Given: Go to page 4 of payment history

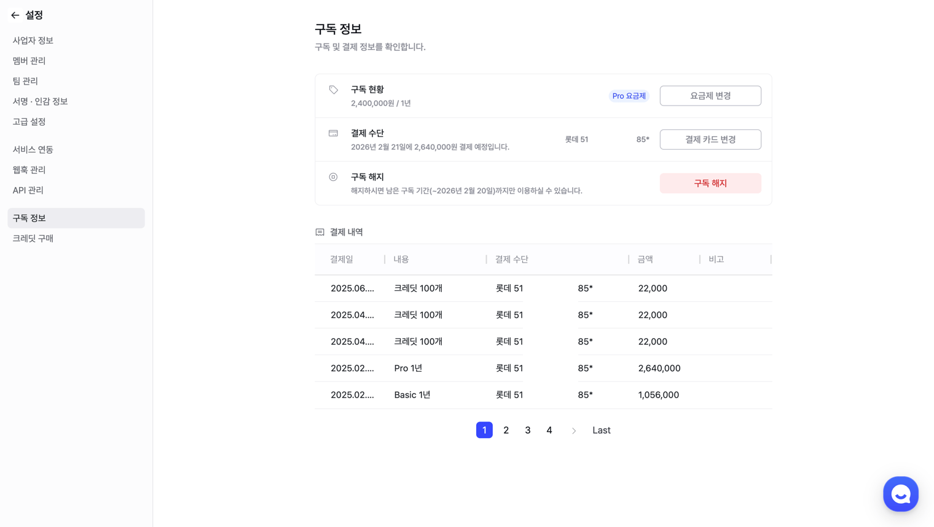Looking at the screenshot, I should pos(549,430).
